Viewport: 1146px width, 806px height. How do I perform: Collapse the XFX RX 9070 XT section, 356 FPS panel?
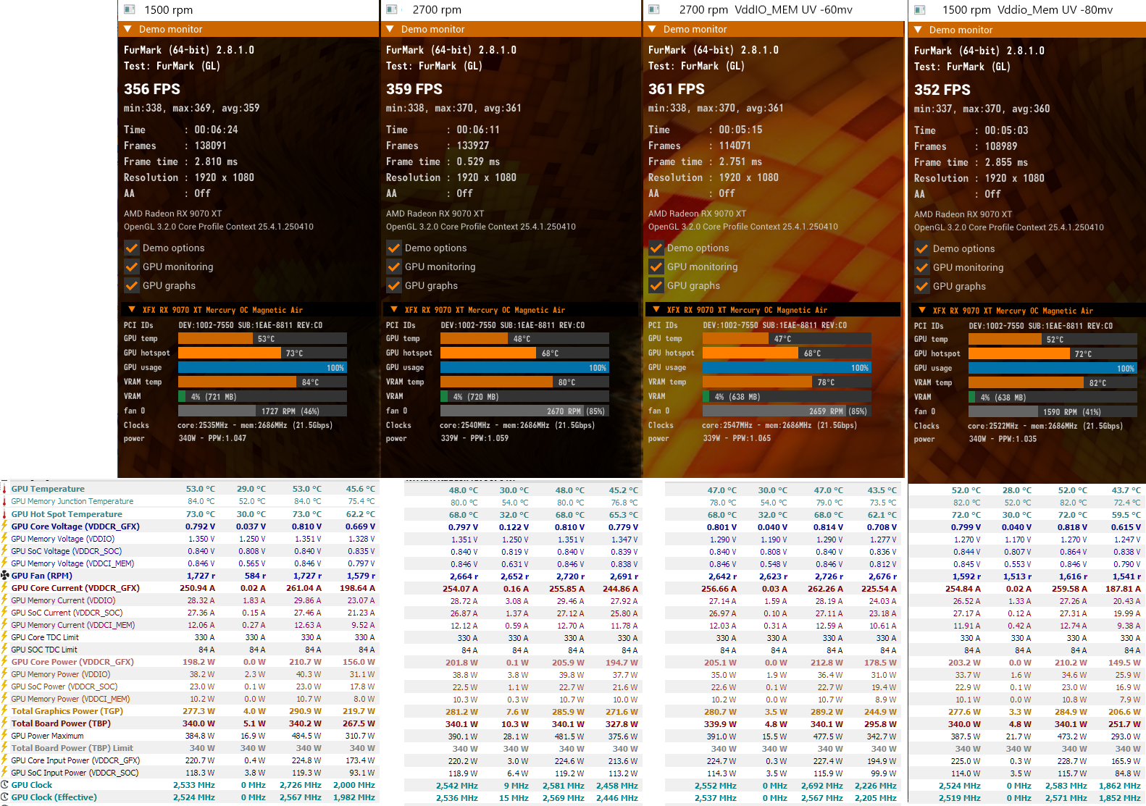point(132,309)
